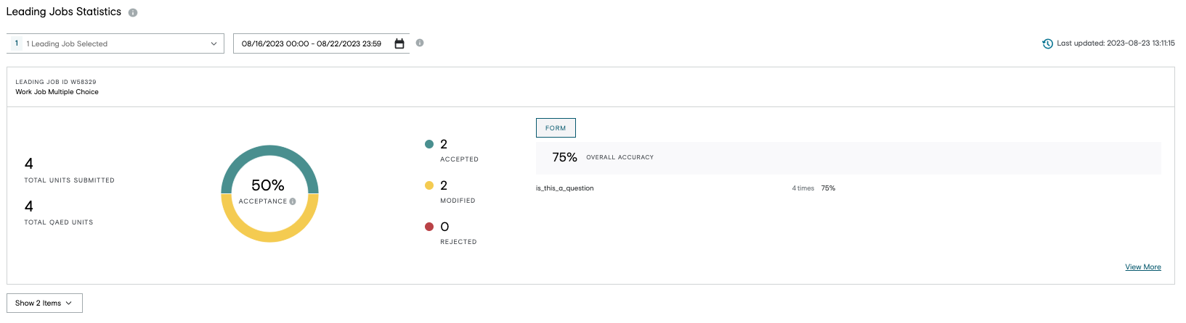Click the red Rejected legend dot
1186x323 pixels.
coord(429,227)
